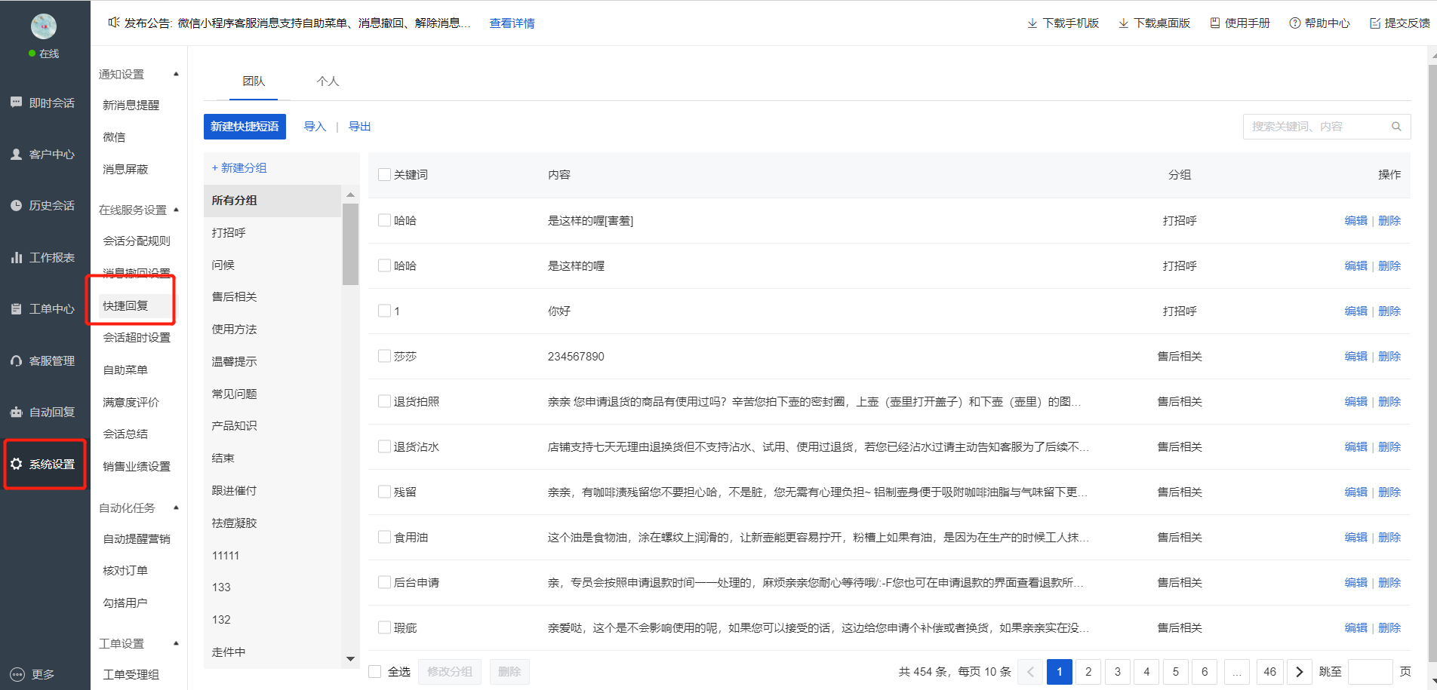
Task: Open 使用手册 manual icon
Action: point(1215,23)
